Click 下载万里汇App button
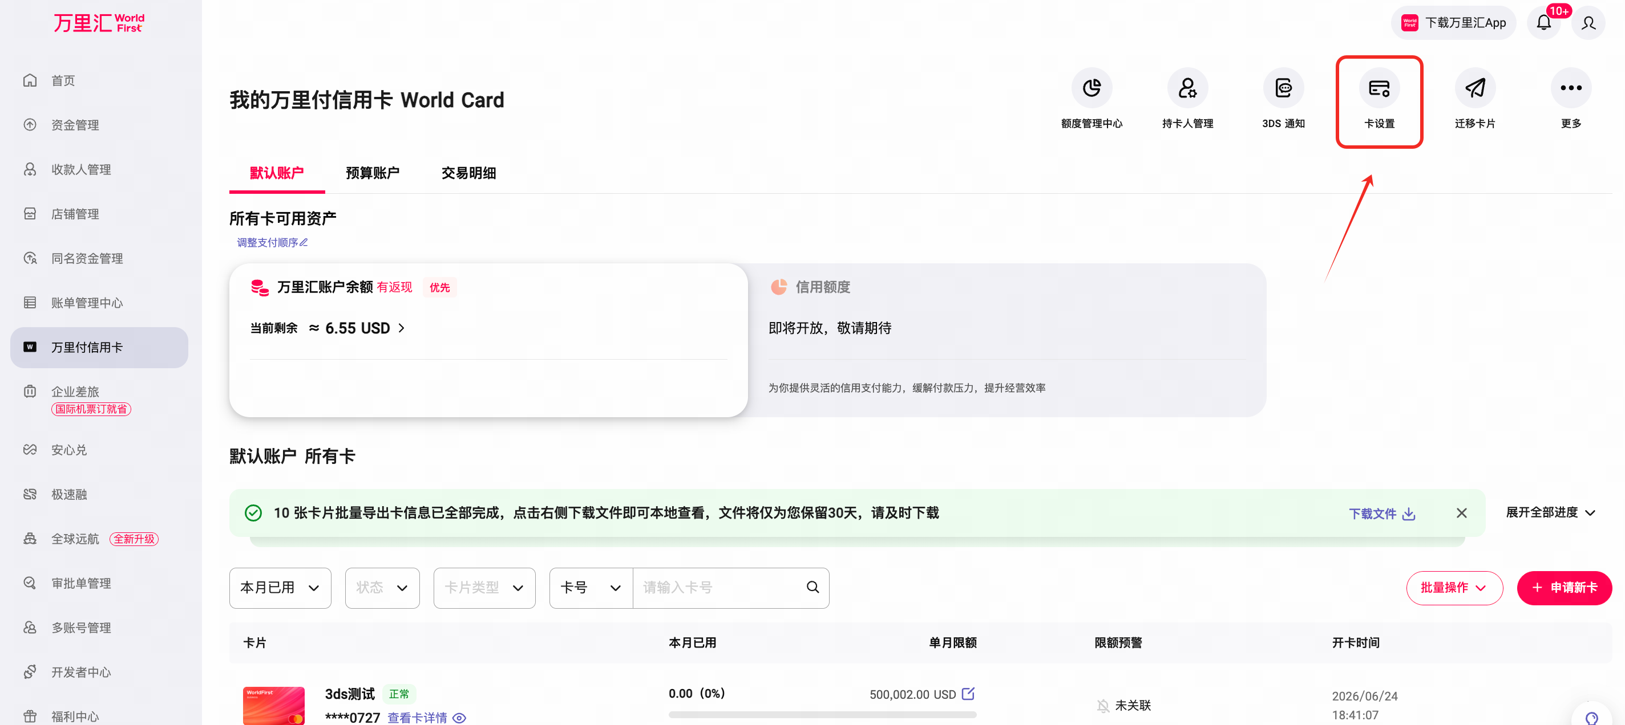The width and height of the screenshot is (1625, 725). pyautogui.click(x=1453, y=23)
